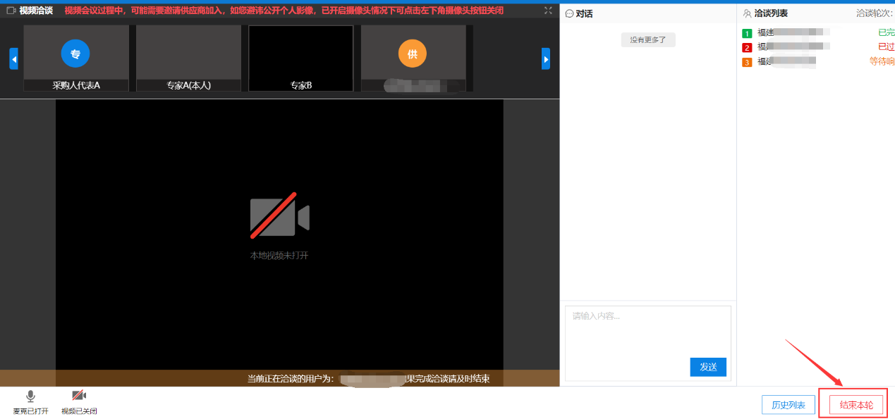Turn on camera labeled 视频已关闭
This screenshot has width=895, height=419.
[79, 402]
